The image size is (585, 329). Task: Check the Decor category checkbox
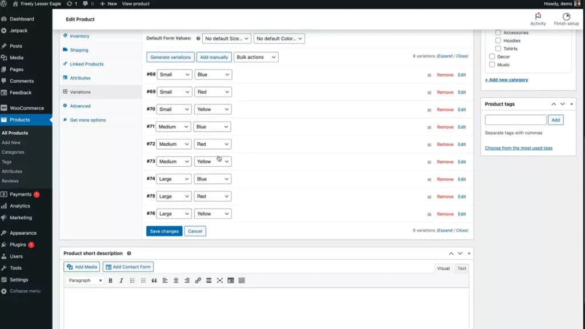pyautogui.click(x=492, y=57)
